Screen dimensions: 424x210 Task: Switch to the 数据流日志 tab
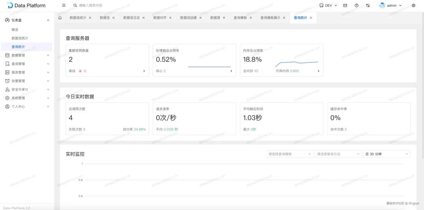click(132, 18)
